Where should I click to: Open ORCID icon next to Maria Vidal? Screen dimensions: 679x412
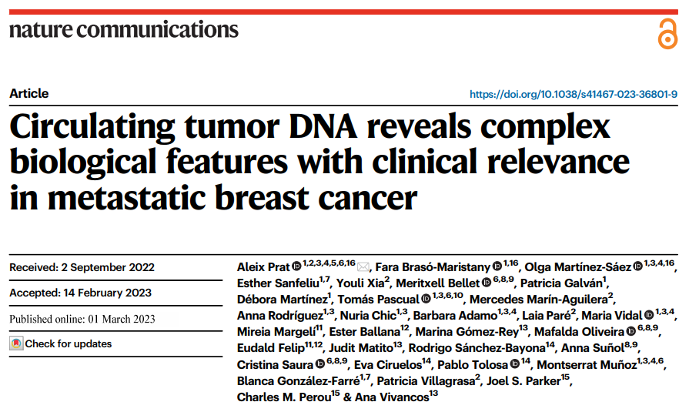coord(649,315)
